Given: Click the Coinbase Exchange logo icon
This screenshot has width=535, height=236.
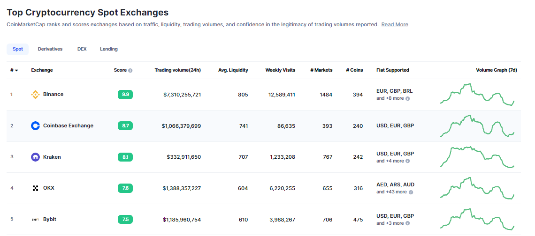Looking at the screenshot, I should coord(36,126).
